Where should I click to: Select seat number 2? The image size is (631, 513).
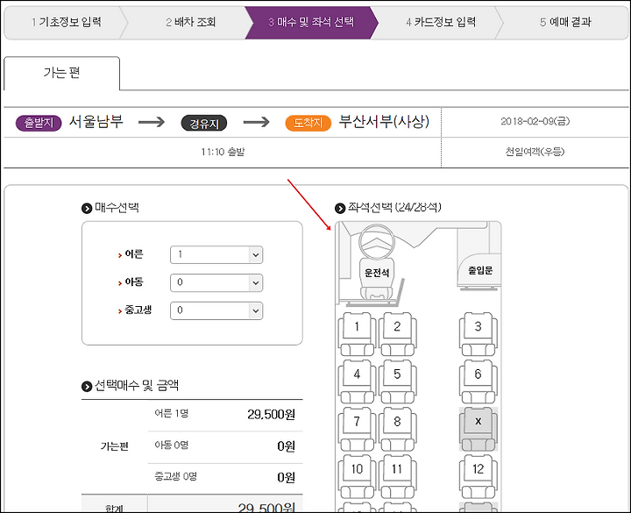(x=397, y=334)
